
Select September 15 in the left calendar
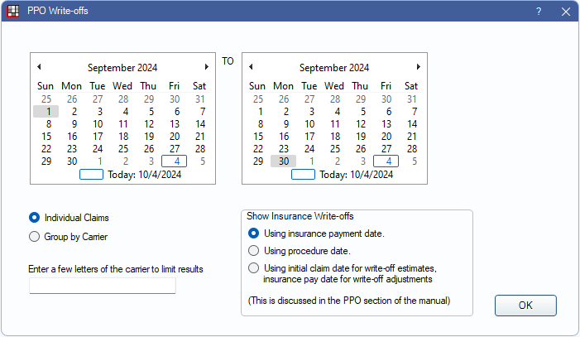point(46,137)
